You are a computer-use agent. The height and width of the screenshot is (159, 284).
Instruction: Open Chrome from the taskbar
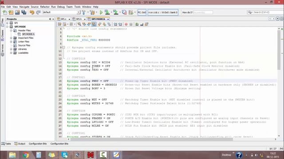pyautogui.click(x=26, y=155)
